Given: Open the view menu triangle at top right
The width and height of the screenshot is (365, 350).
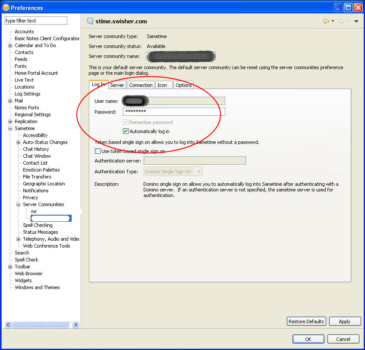Looking at the screenshot, I should pos(356,21).
